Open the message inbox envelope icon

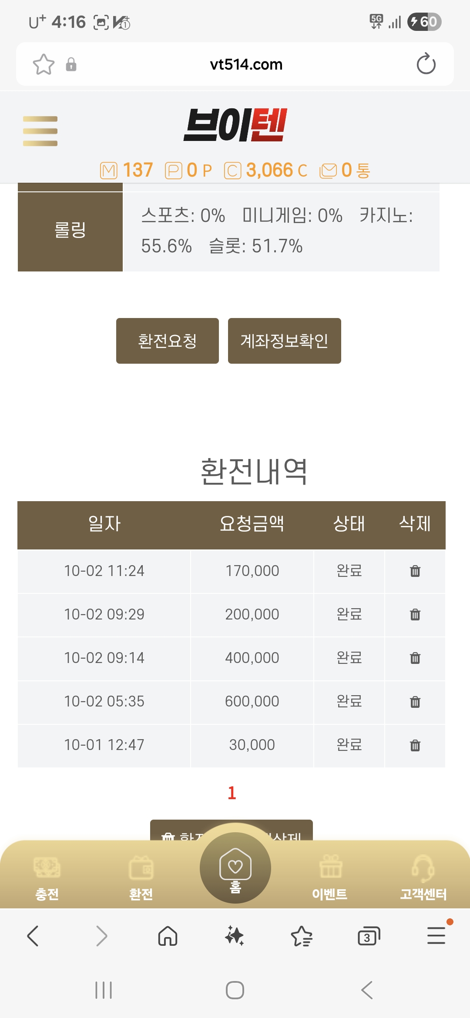pos(328,171)
